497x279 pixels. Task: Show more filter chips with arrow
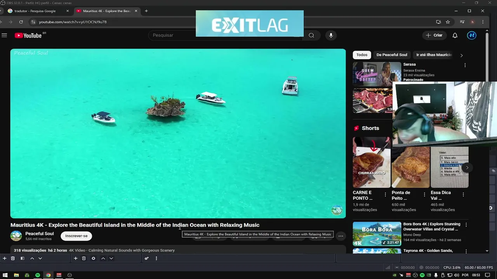(461, 55)
